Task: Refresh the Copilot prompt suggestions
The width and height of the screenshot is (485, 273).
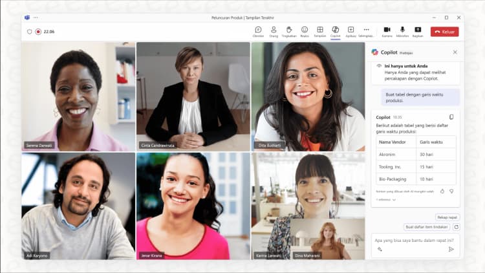Action: [457, 227]
